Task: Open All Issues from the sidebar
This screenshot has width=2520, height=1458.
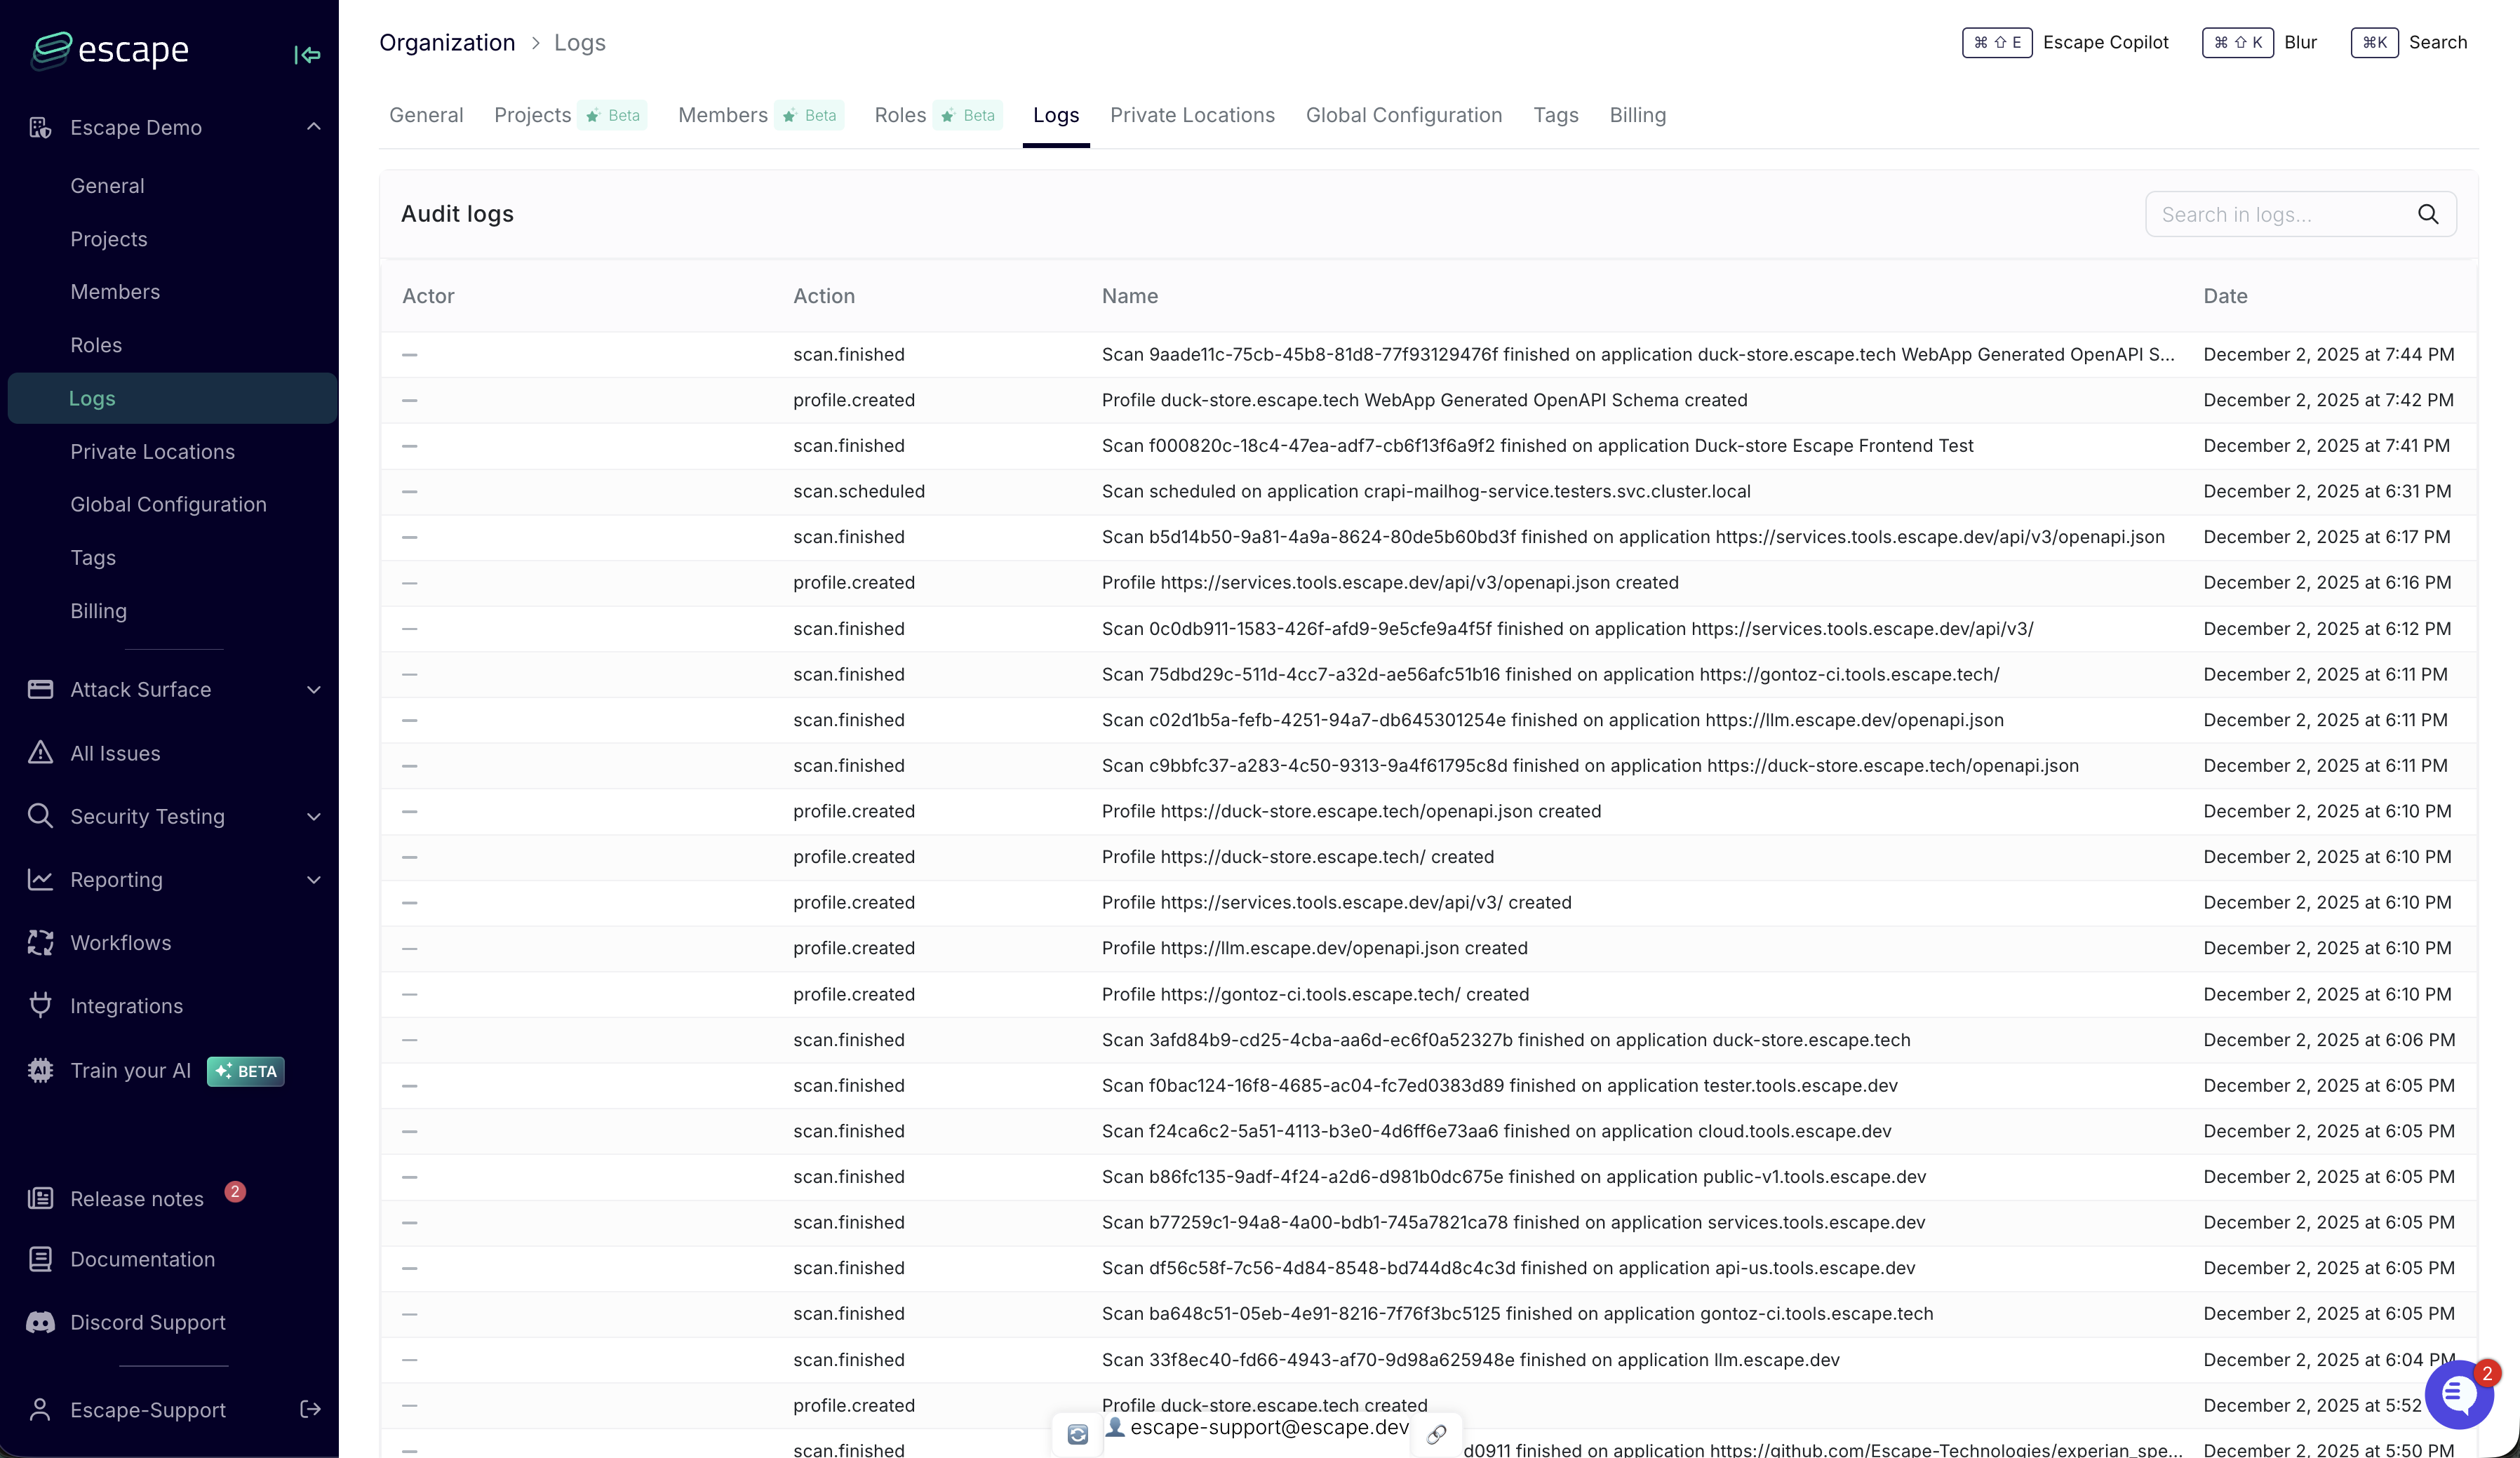Action: coord(115,753)
